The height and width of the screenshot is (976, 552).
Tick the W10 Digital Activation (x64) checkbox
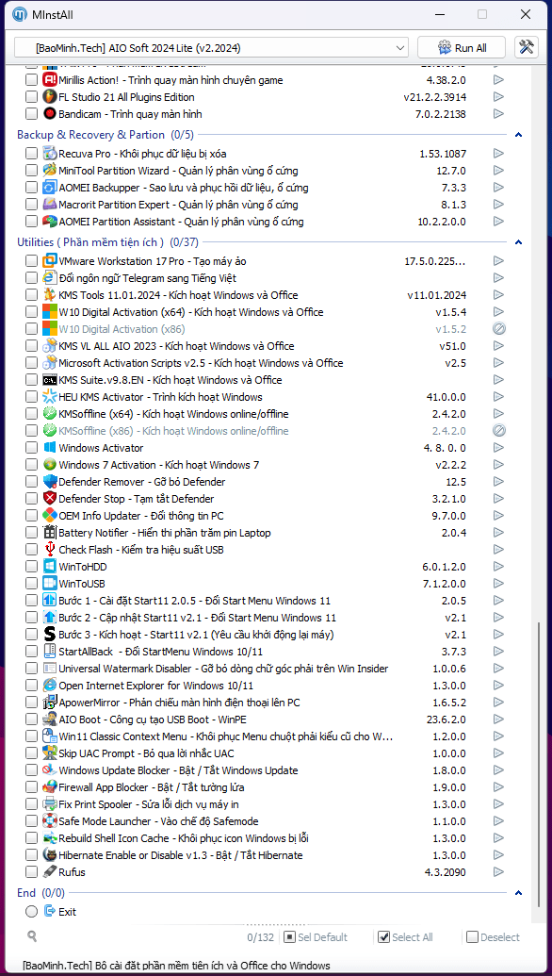[x=31, y=312]
